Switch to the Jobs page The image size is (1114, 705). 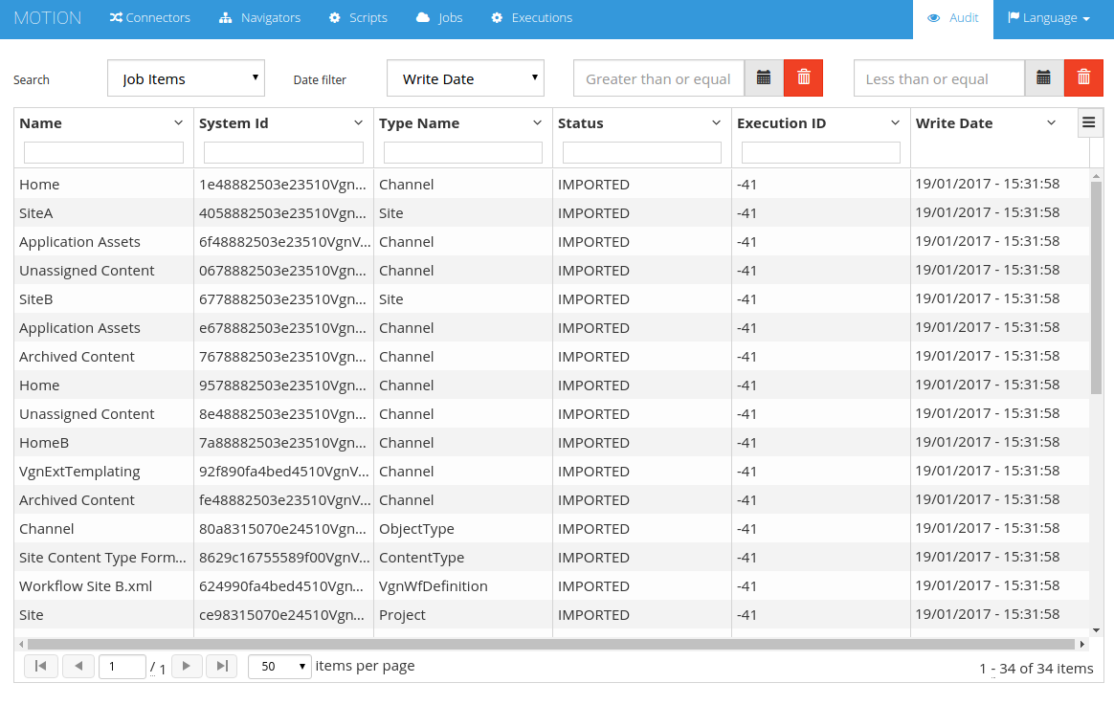pyautogui.click(x=439, y=18)
